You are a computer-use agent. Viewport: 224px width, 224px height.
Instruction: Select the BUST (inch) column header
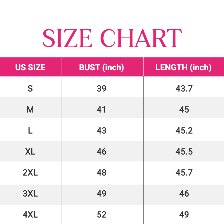coord(101,67)
